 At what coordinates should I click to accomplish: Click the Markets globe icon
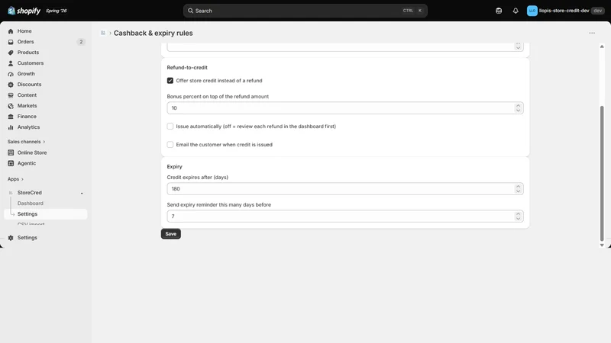[x=11, y=106]
